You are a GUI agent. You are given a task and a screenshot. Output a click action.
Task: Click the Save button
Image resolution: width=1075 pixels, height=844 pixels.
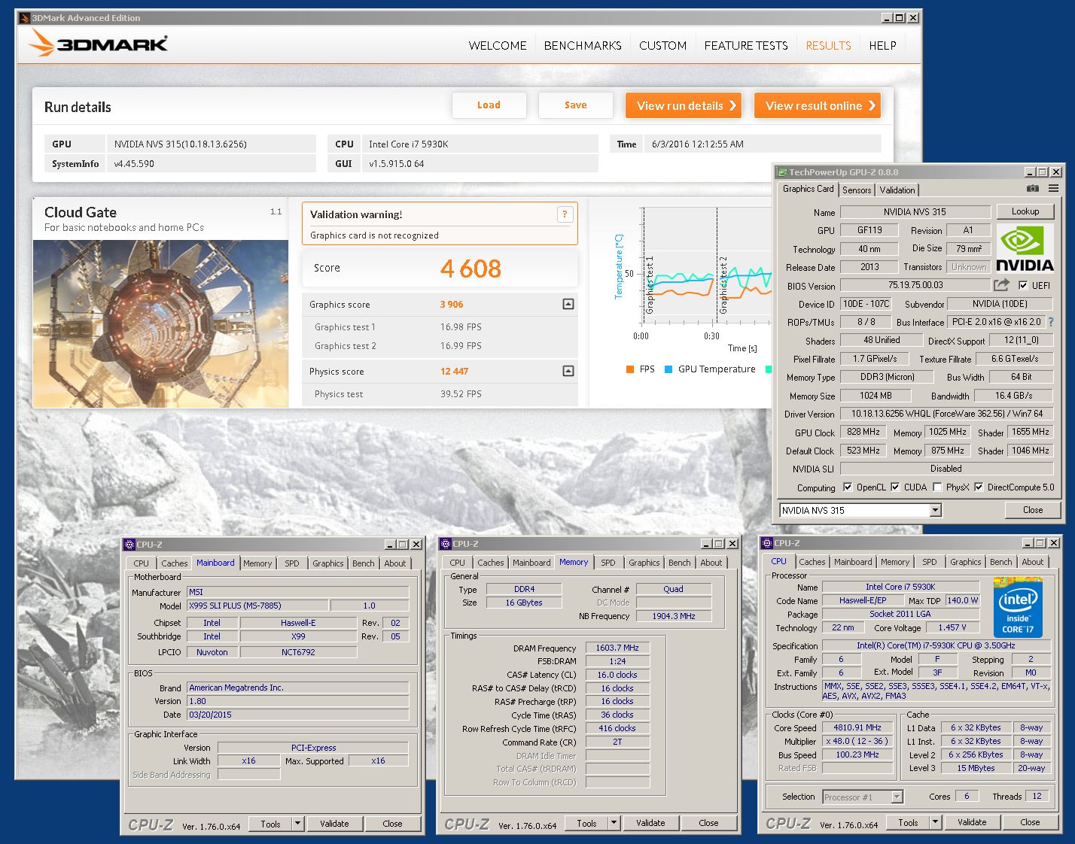click(x=576, y=105)
